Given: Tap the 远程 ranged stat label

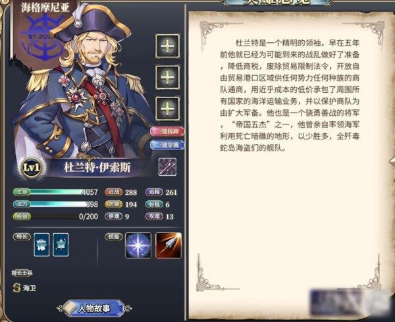Looking at the screenshot, I should pos(154,192).
